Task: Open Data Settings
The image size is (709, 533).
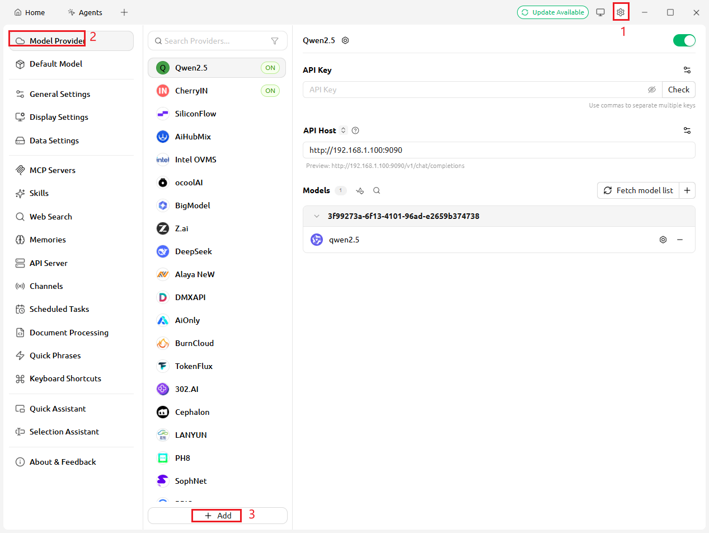Action: pos(72,141)
